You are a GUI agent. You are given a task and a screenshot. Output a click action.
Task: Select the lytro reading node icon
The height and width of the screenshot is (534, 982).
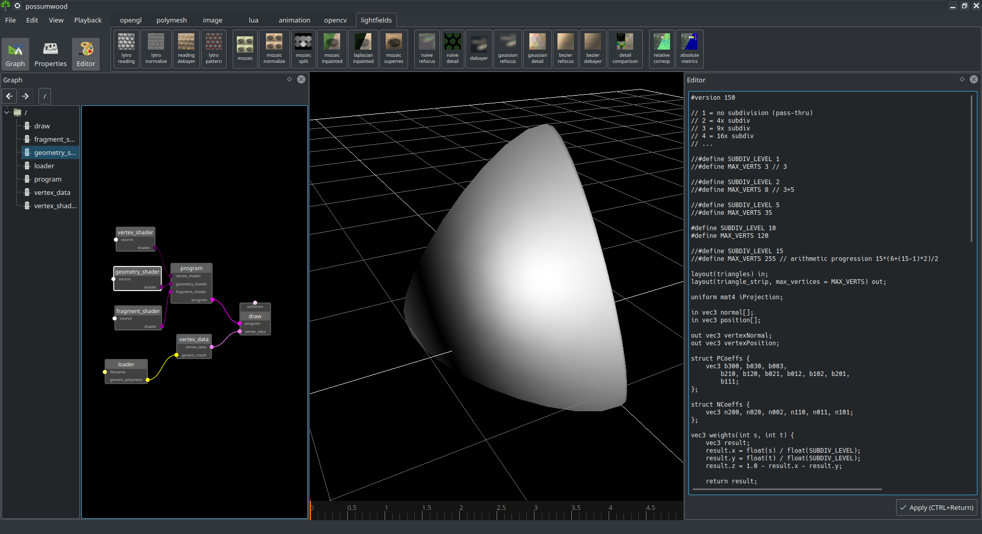[126, 49]
